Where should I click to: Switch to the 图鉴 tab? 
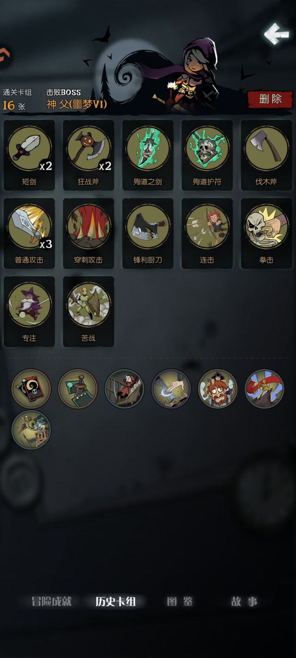(180, 601)
